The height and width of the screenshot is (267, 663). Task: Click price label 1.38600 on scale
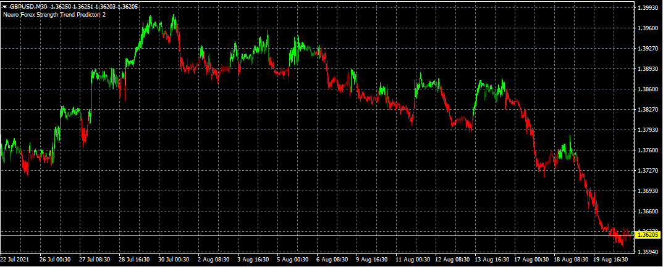pyautogui.click(x=648, y=89)
